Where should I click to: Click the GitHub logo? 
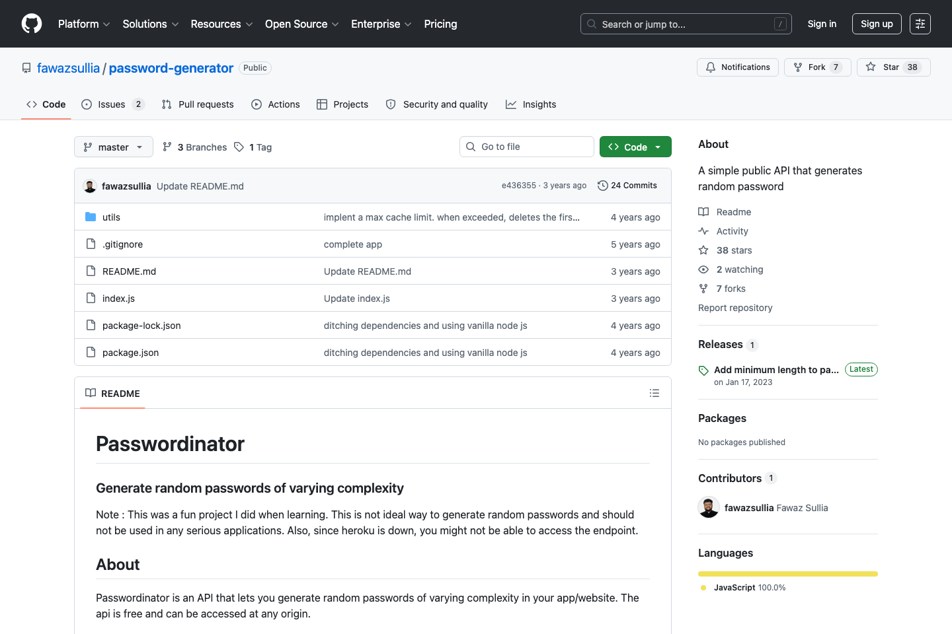(x=31, y=24)
